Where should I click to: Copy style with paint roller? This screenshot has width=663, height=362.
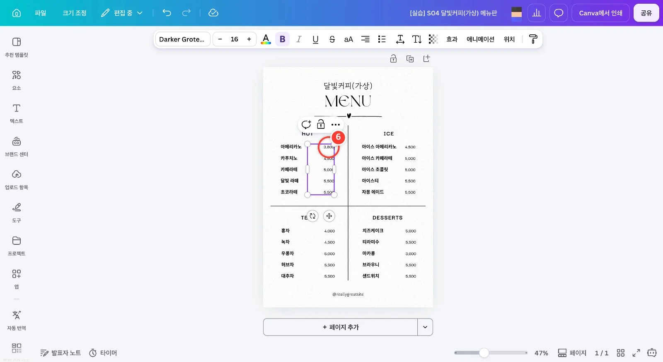tap(533, 39)
